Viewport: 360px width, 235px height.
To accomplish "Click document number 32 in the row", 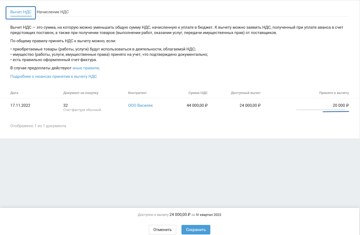I will (65, 105).
